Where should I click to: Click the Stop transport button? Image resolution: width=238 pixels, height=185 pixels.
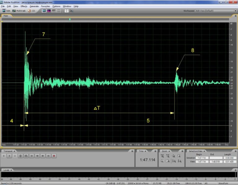point(4,156)
